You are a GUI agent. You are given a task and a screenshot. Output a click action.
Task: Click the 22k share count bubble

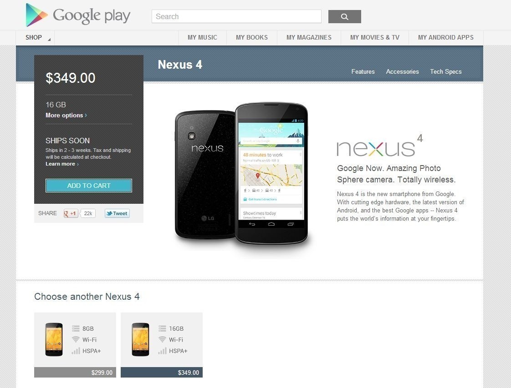(88, 213)
